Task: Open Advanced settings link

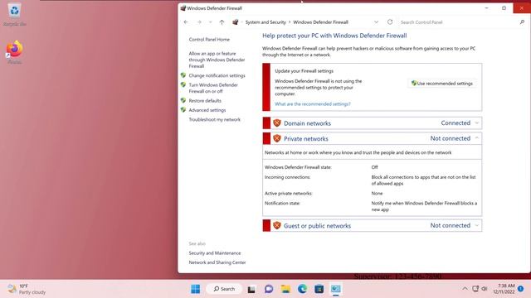Action: click(x=207, y=110)
